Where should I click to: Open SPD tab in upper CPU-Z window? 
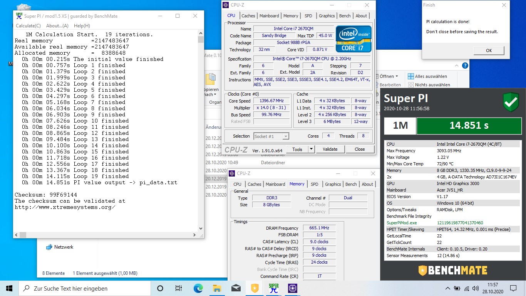coord(308,16)
